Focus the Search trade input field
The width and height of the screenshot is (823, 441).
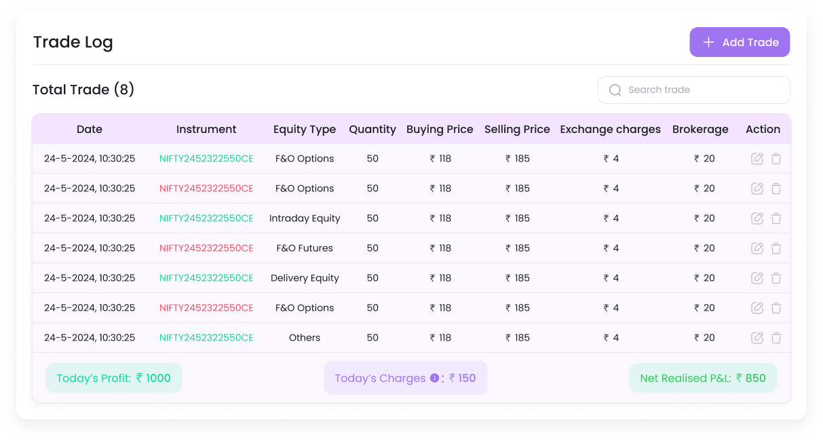pyautogui.click(x=693, y=90)
